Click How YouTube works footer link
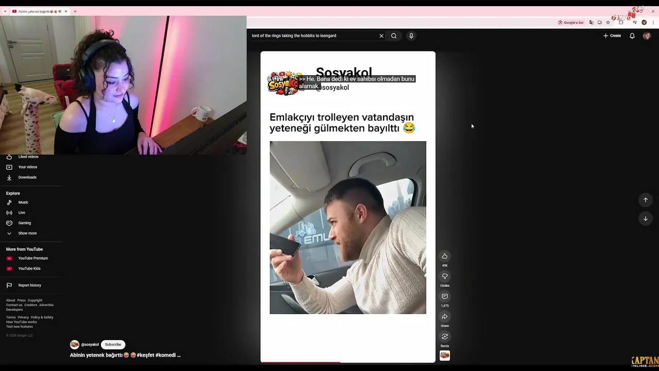The width and height of the screenshot is (659, 371). click(x=21, y=322)
